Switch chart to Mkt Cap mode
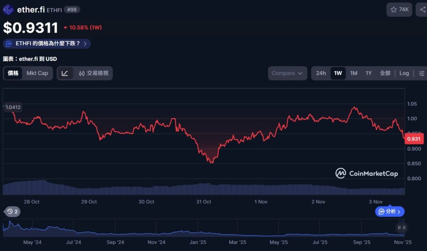 click(x=37, y=73)
